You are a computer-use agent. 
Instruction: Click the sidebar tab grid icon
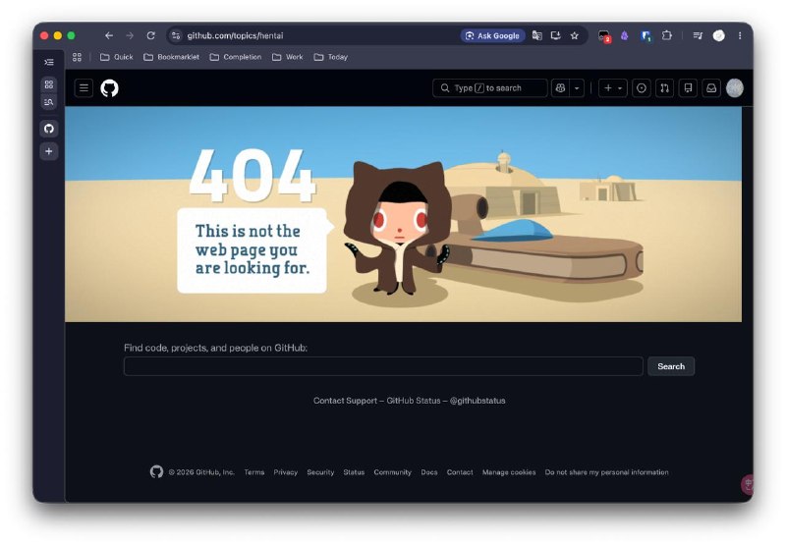coord(48,84)
